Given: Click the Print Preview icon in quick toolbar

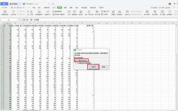Looking at the screenshot, I should 20,8.
